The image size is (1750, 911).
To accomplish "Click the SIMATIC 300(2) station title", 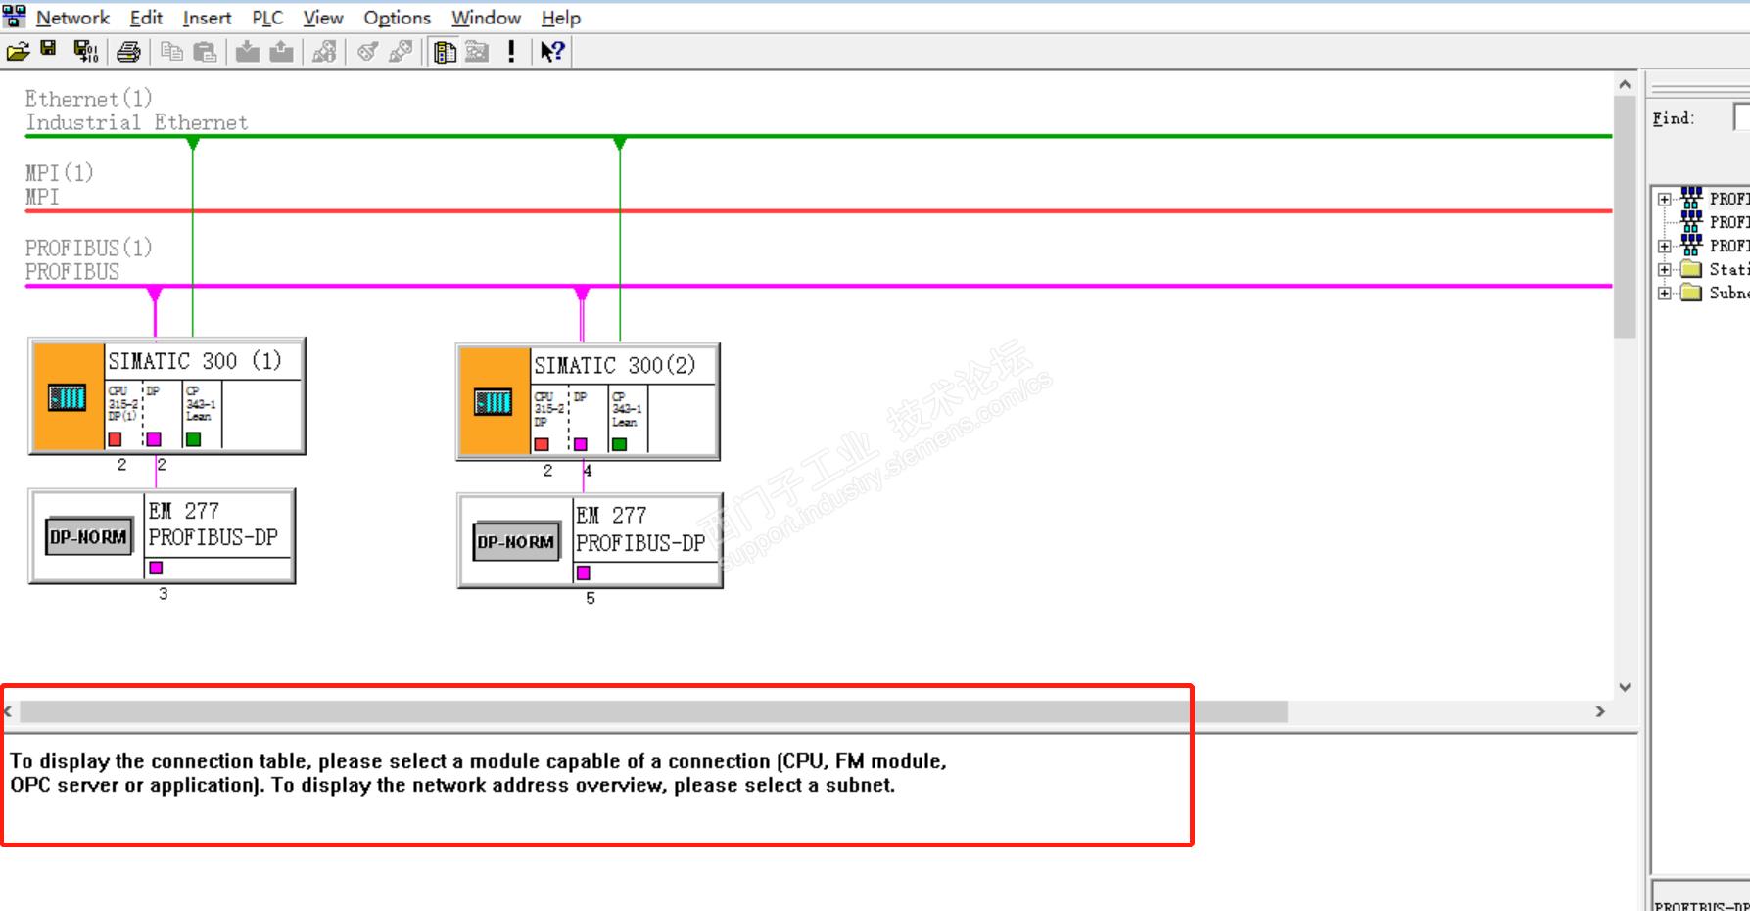I will (x=615, y=366).
